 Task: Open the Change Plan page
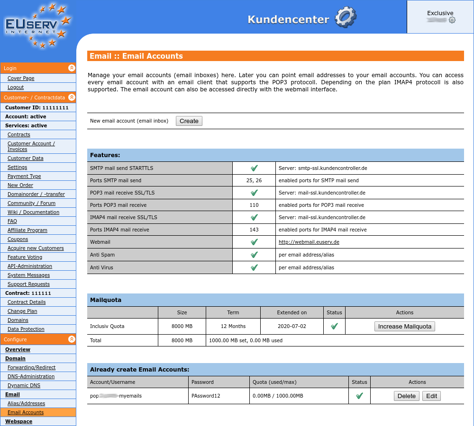click(22, 311)
